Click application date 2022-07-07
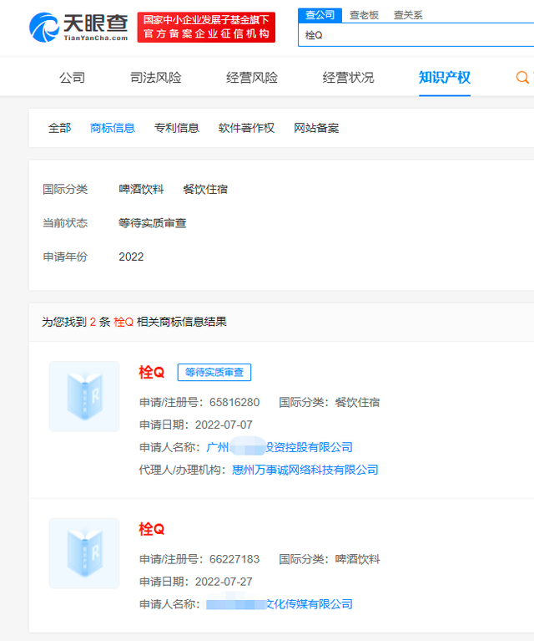Image resolution: width=534 pixels, height=641 pixels. tap(224, 425)
